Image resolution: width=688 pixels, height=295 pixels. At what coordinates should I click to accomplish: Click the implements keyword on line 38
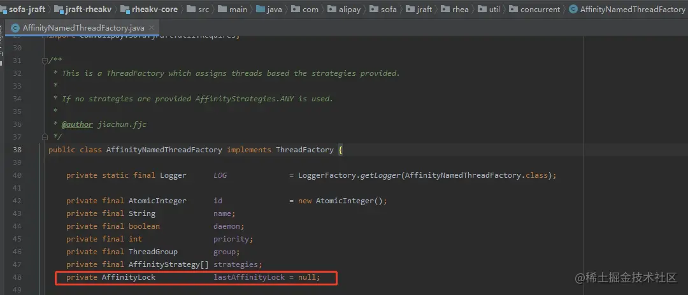point(249,150)
